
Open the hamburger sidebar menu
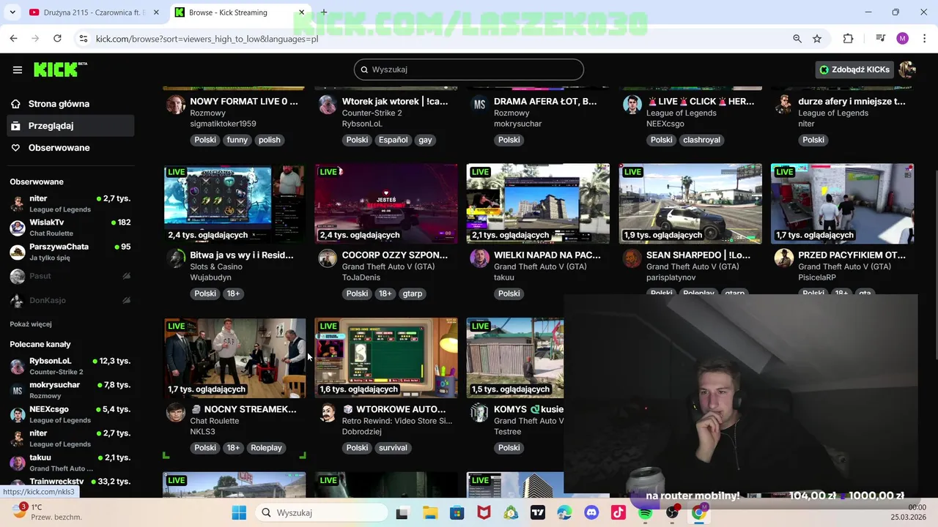pos(18,70)
